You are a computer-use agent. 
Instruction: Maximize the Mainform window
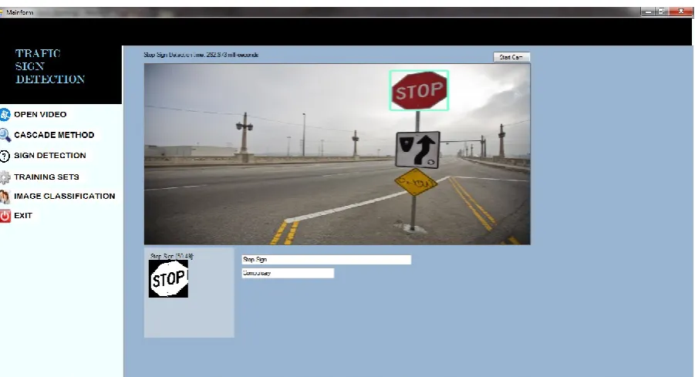click(x=661, y=12)
